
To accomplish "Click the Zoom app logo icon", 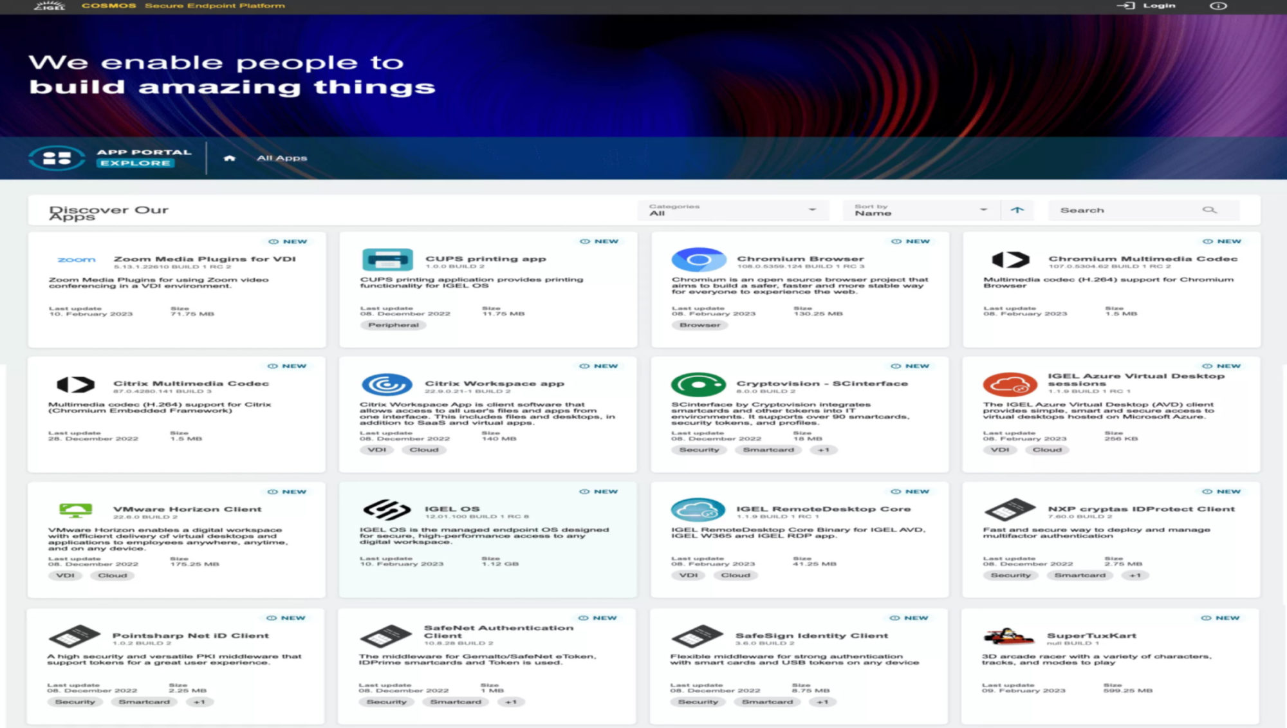I will [77, 260].
